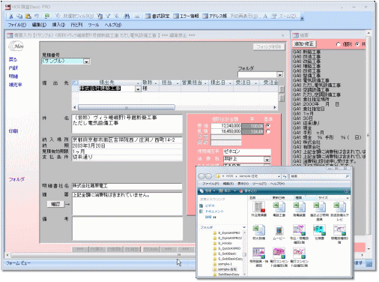The height and width of the screenshot is (282, 379).
Task: Click the フォルダ link in left sidebar
Action: (16, 179)
